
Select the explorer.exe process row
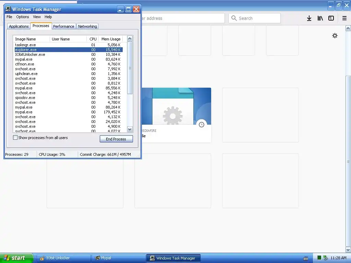[69, 50]
